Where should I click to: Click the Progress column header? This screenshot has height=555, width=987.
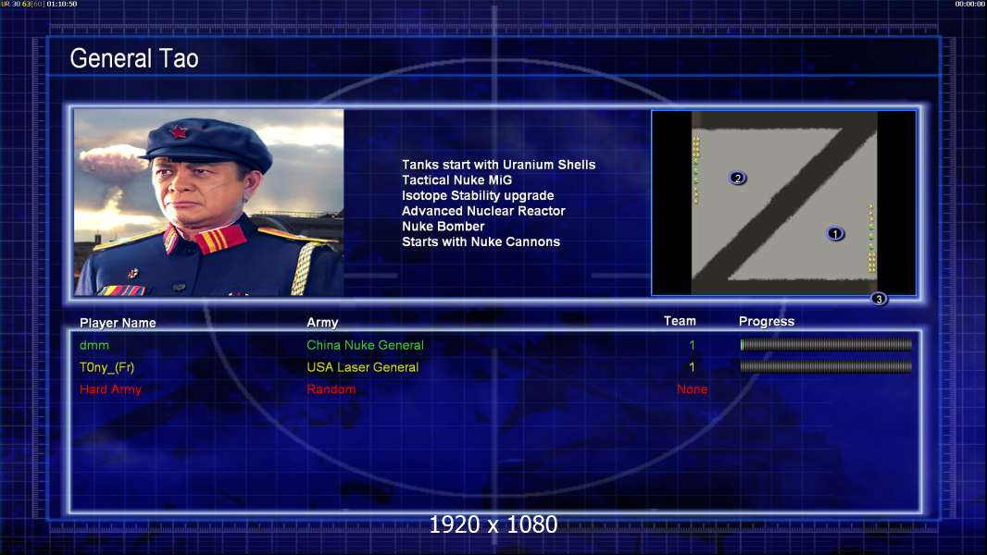(767, 321)
